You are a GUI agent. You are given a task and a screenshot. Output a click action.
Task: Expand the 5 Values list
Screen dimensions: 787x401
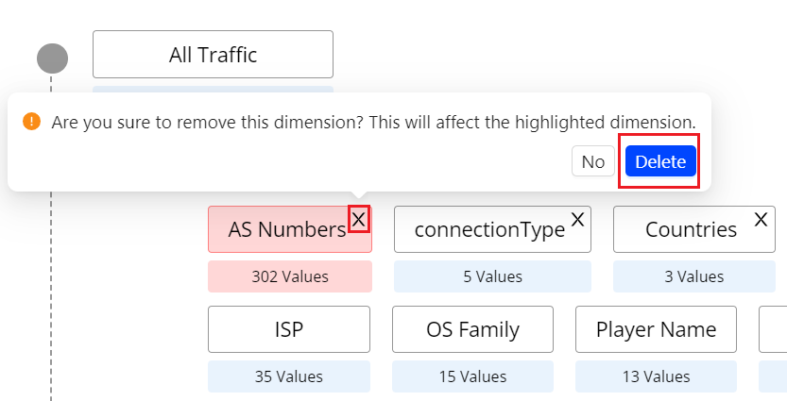click(492, 276)
